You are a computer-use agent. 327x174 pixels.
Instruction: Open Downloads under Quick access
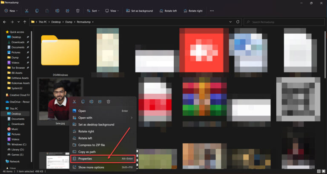16,42
